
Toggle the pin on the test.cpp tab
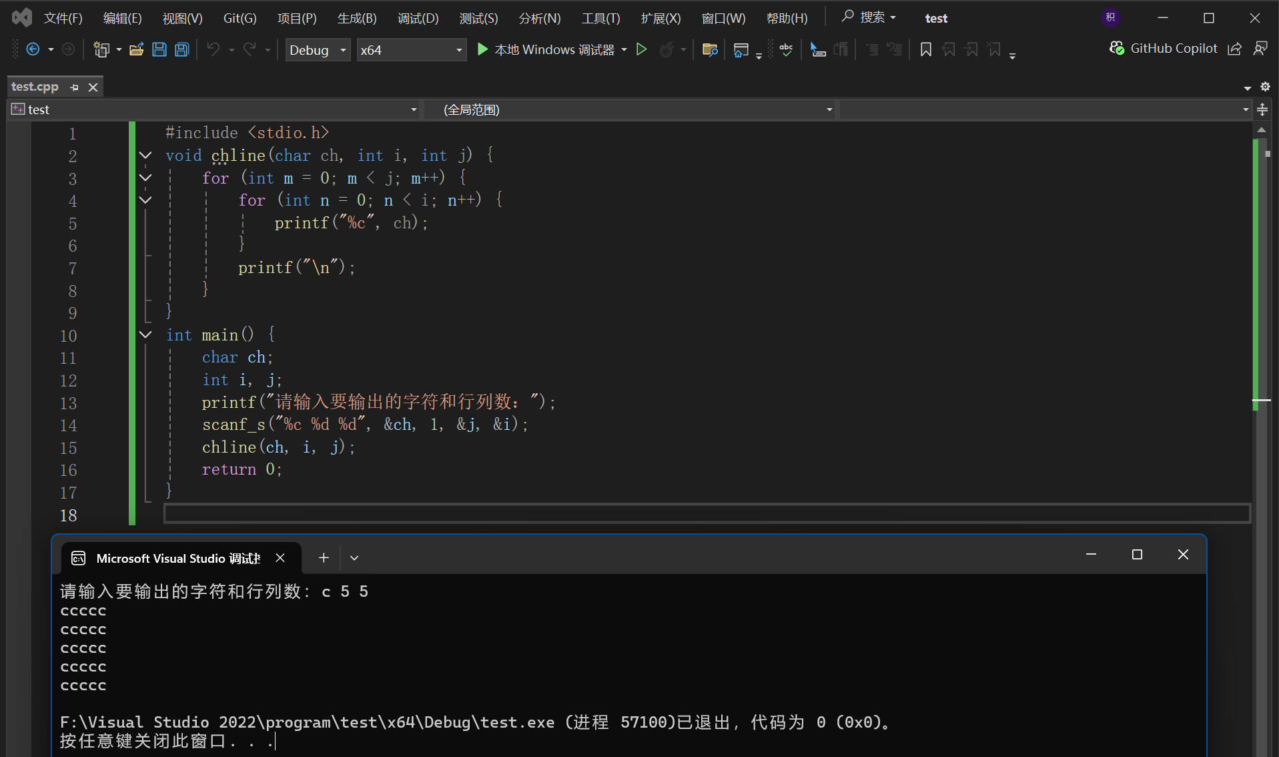[x=75, y=87]
